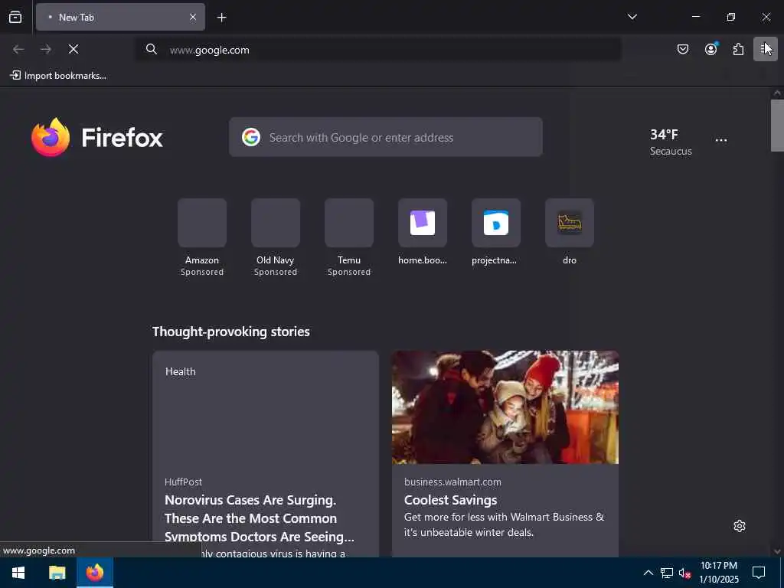Expand the list all tabs chevron
This screenshot has width=784, height=588.
[632, 17]
